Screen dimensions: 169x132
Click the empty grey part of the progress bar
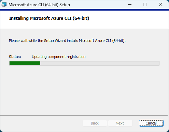coord(100,63)
